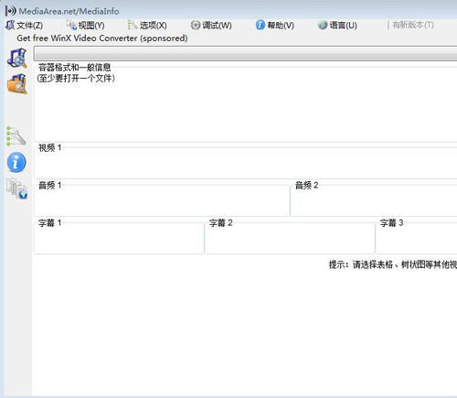Click the 调试 menu gear icon
457x398 pixels.
click(x=196, y=25)
